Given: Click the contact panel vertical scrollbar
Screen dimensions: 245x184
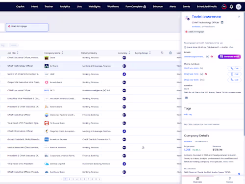Looking at the screenshot, I should pos(244,74).
